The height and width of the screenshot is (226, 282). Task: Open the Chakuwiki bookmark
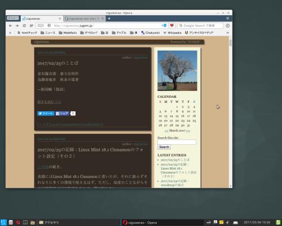click(150, 33)
